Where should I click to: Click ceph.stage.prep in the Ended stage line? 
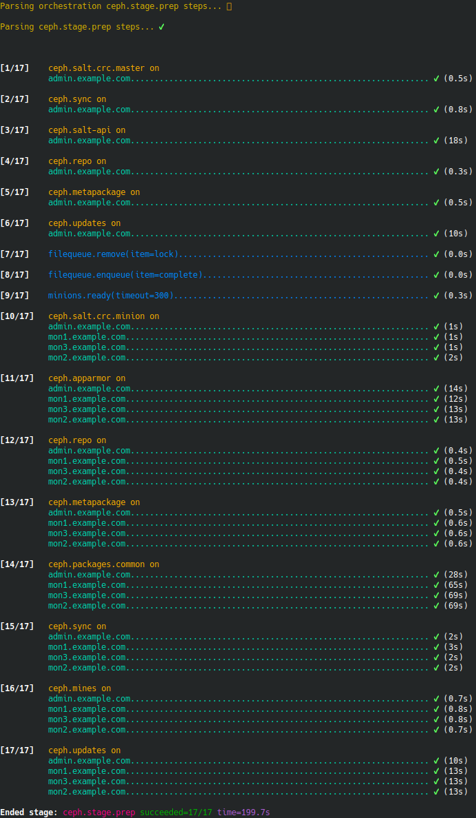click(x=99, y=812)
